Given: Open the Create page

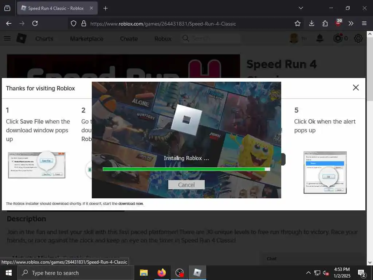Looking at the screenshot, I should tap(129, 39).
